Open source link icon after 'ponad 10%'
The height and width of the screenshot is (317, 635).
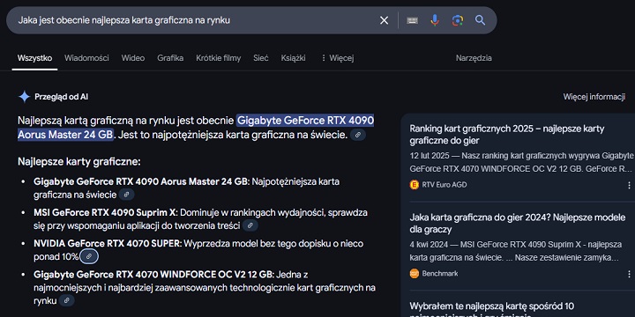(89, 256)
